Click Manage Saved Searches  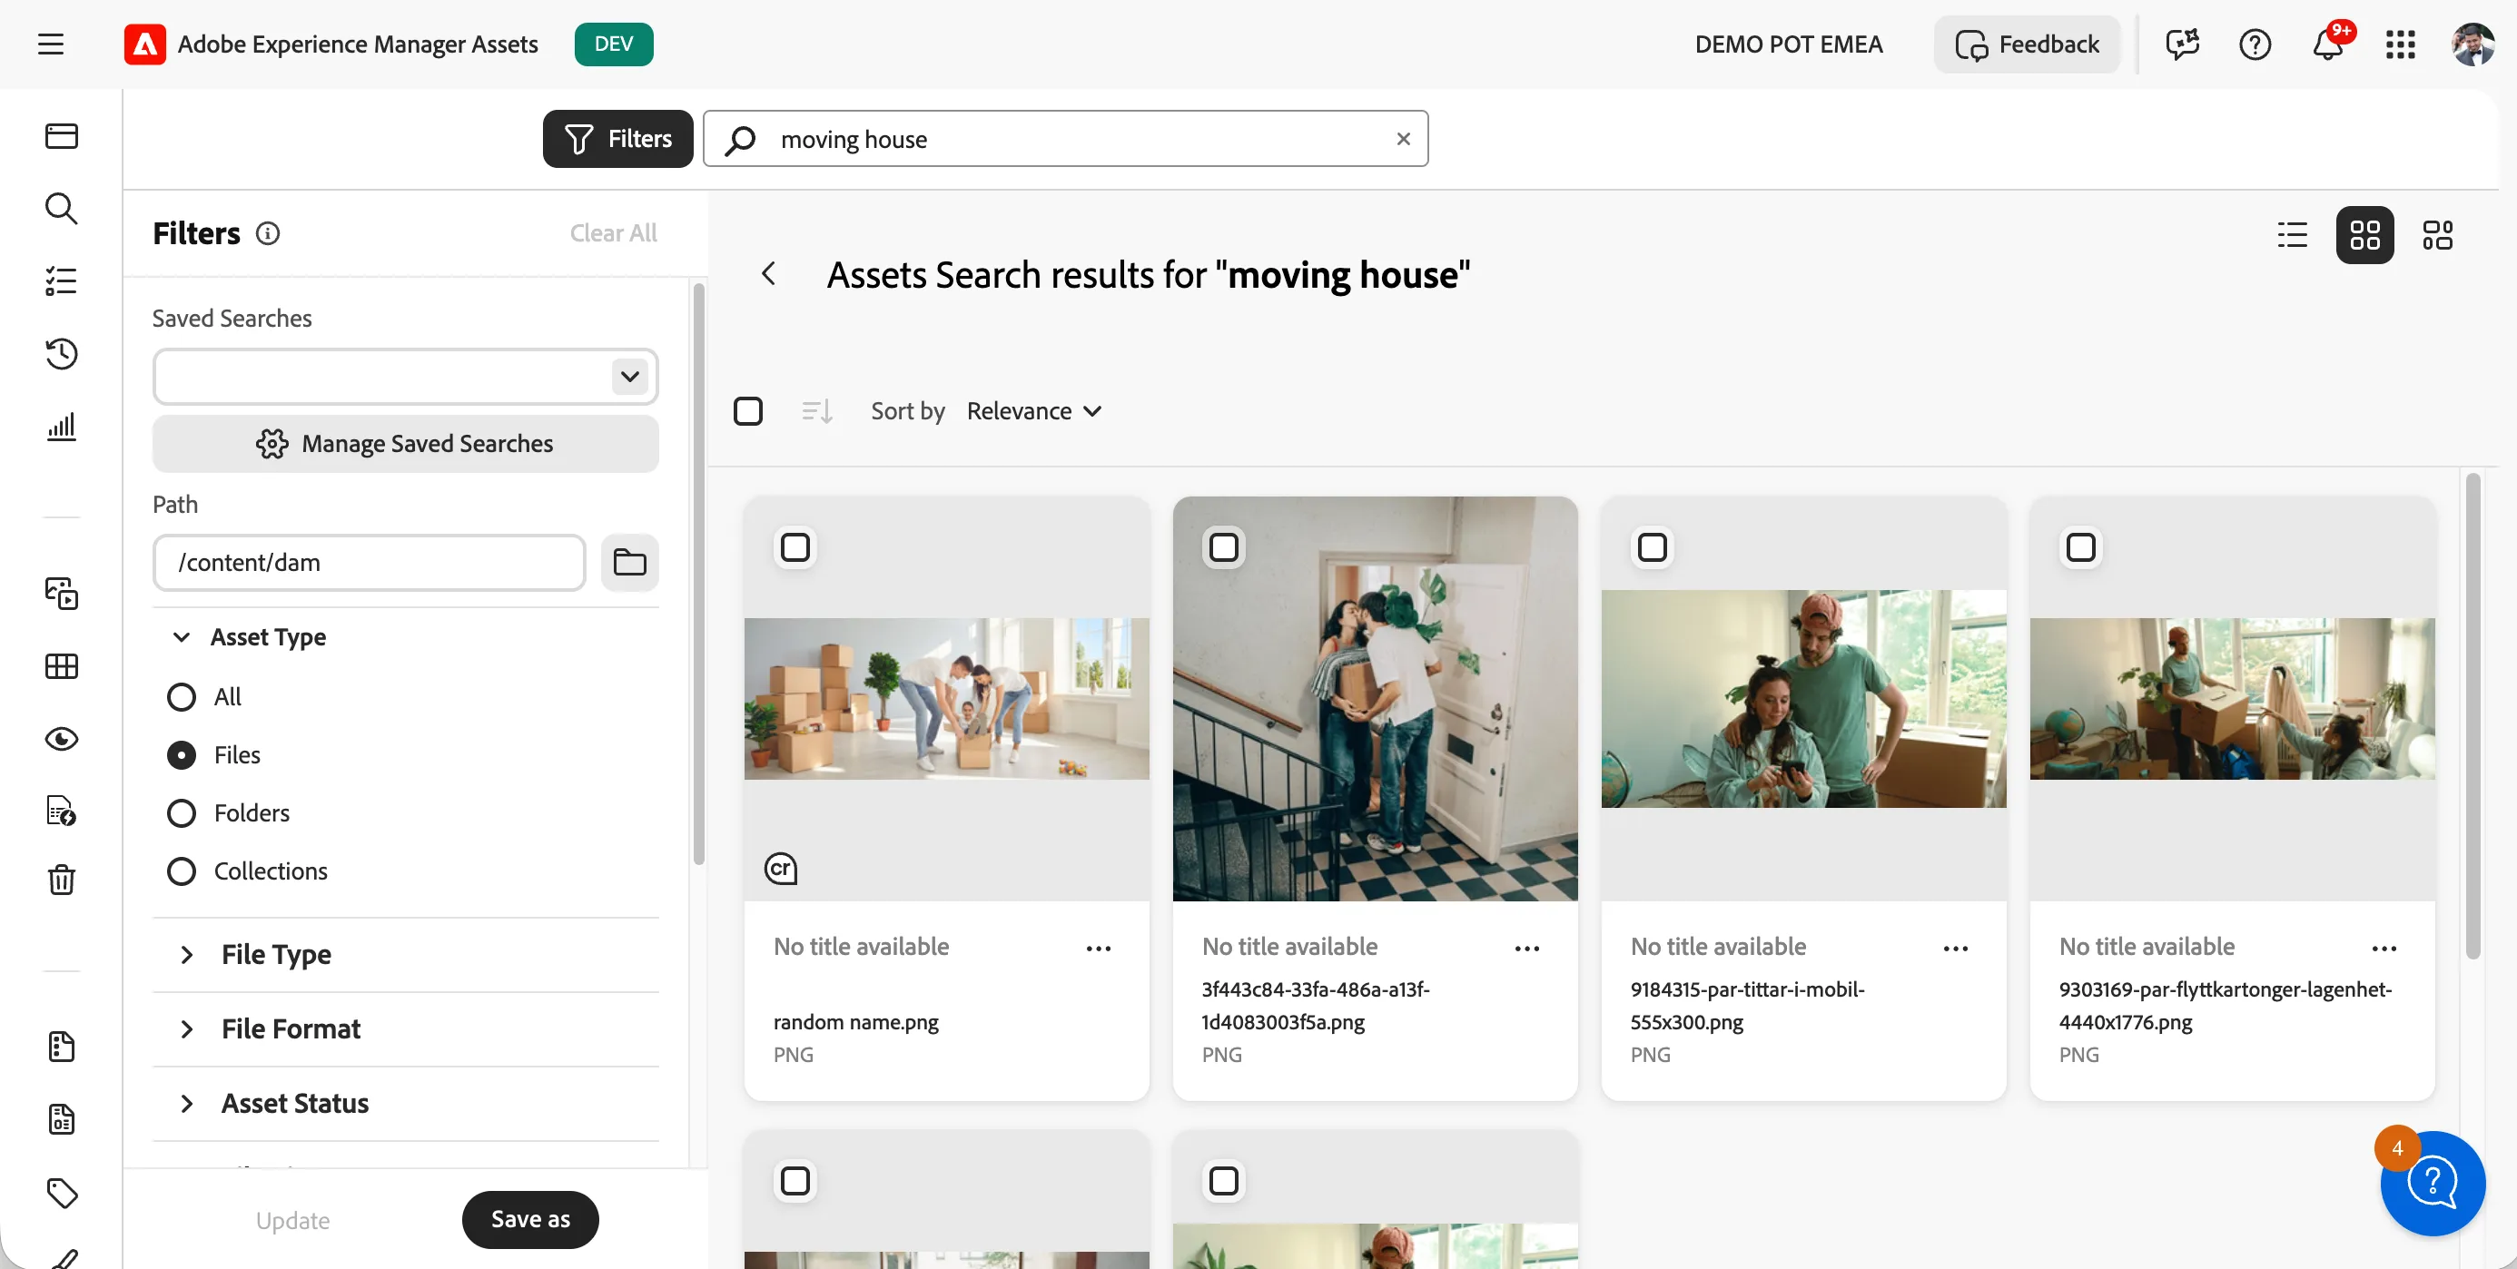point(406,444)
